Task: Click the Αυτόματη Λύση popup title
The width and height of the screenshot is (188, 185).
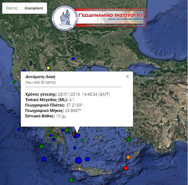Action: (40, 77)
